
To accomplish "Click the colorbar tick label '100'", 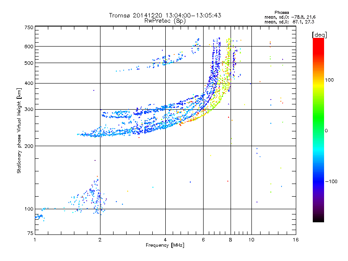I will [329, 80].
